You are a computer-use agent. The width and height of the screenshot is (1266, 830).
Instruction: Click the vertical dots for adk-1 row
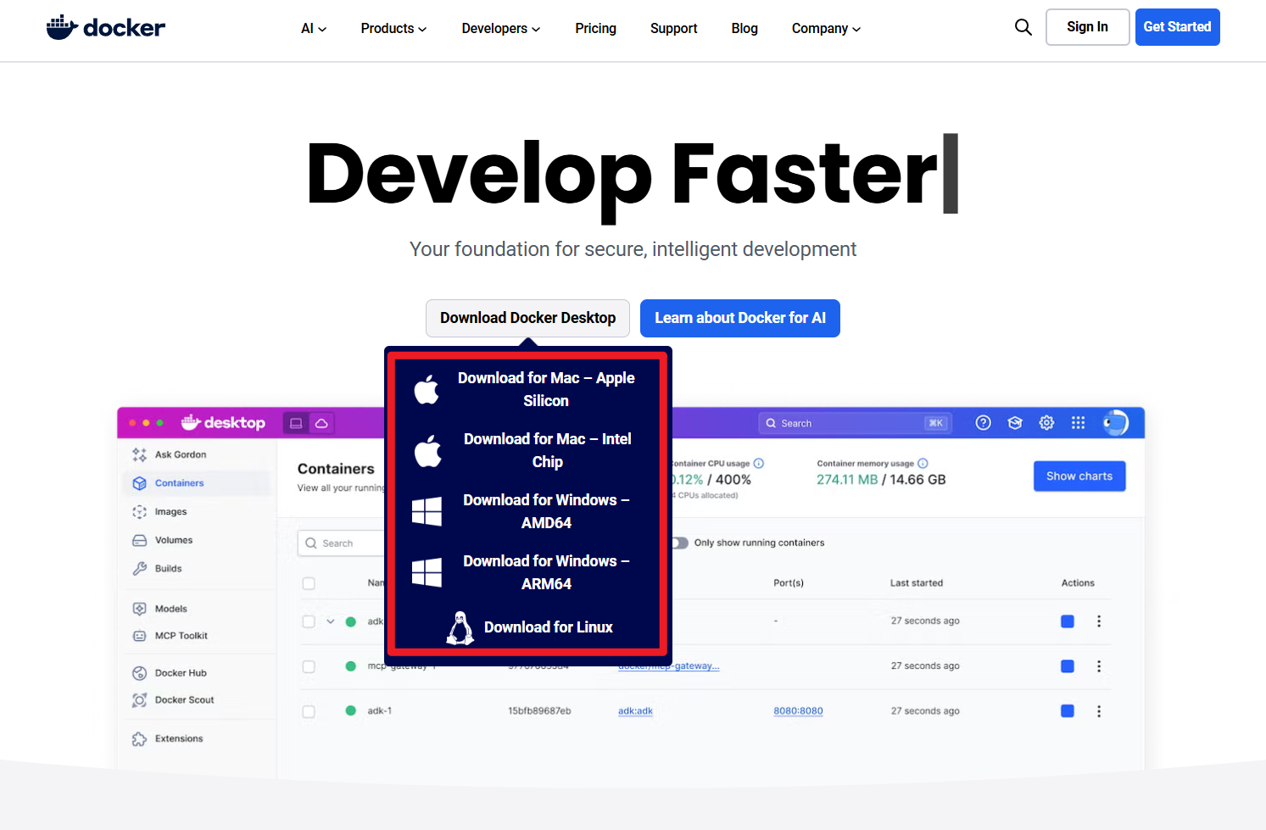pyautogui.click(x=1099, y=711)
